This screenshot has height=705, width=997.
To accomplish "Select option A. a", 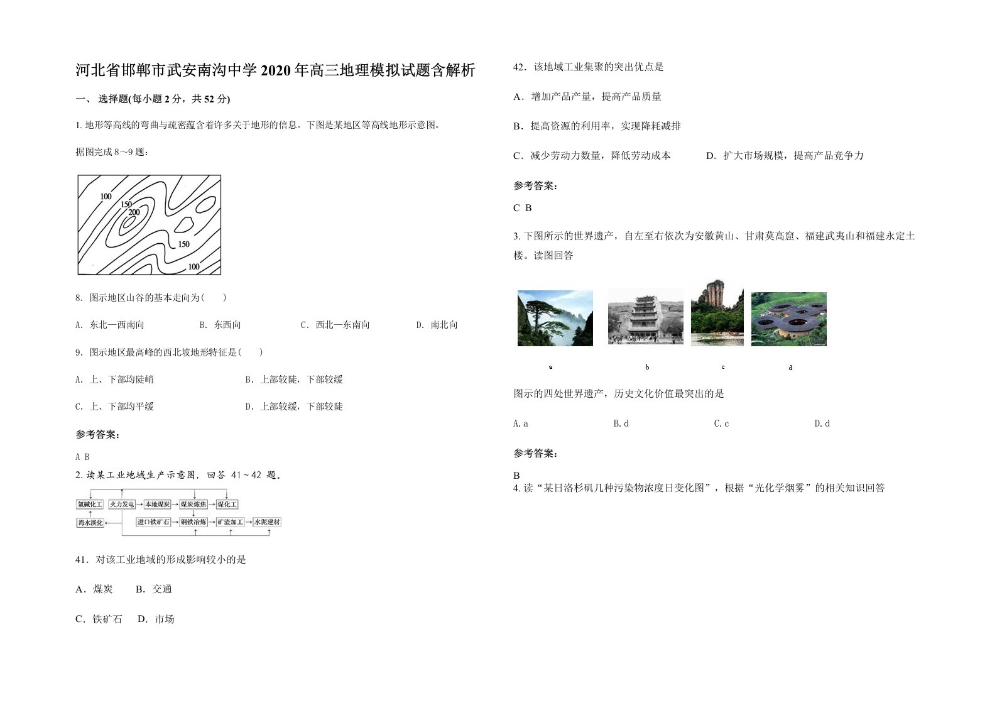I will click(x=521, y=424).
